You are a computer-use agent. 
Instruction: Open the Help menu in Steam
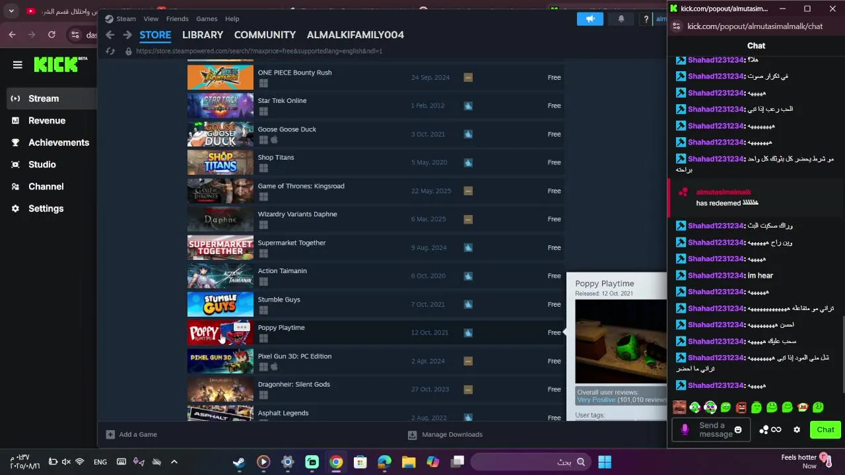(x=232, y=18)
